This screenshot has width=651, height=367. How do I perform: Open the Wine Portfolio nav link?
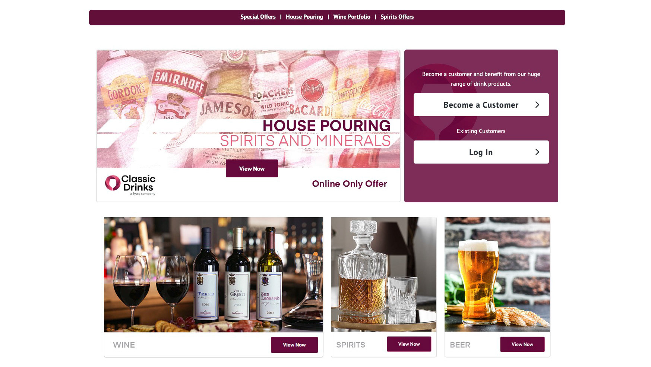point(352,17)
